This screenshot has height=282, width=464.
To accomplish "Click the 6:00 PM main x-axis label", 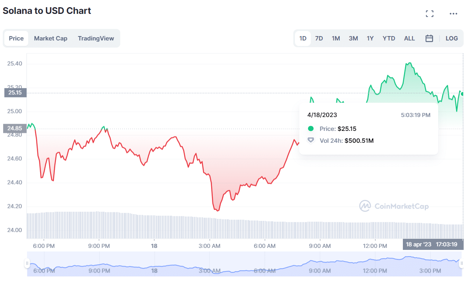I will click(44, 246).
